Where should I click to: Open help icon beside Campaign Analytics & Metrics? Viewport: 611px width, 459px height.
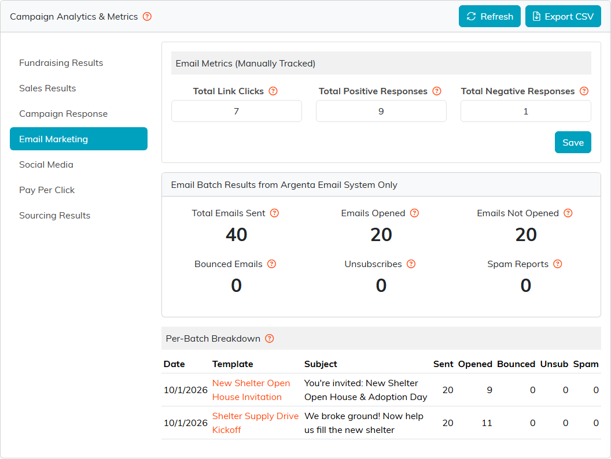tap(147, 16)
